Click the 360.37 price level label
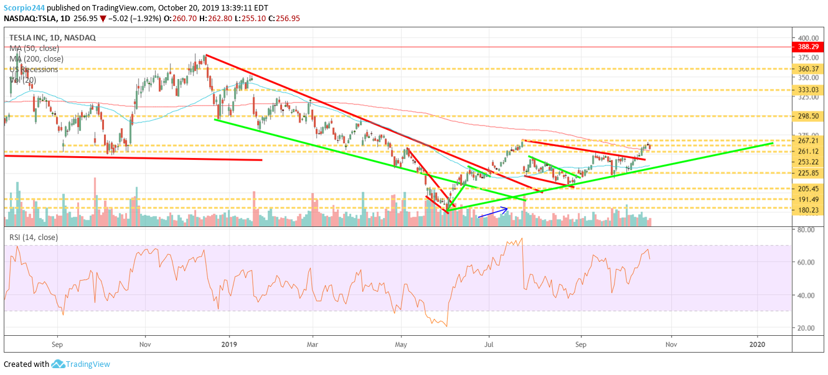Screen dimensions: 828x375 tap(809, 69)
